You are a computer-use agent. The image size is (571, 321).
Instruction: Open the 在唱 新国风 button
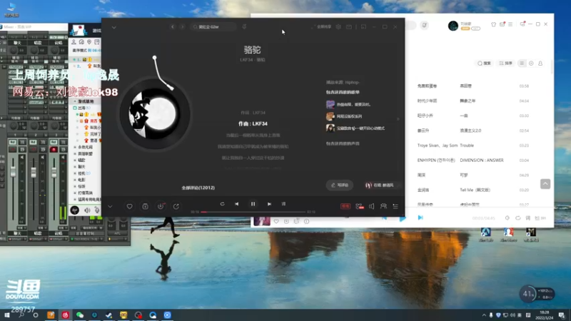coord(380,185)
